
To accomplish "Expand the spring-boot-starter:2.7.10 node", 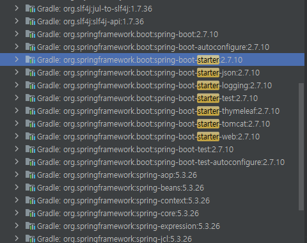I will click(x=17, y=59).
